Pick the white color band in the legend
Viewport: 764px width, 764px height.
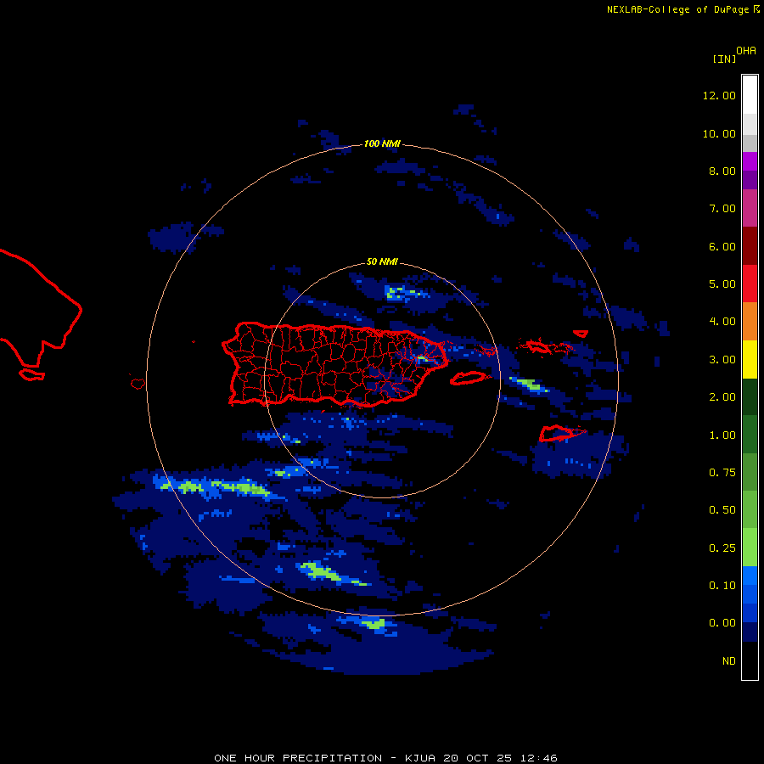[x=750, y=95]
